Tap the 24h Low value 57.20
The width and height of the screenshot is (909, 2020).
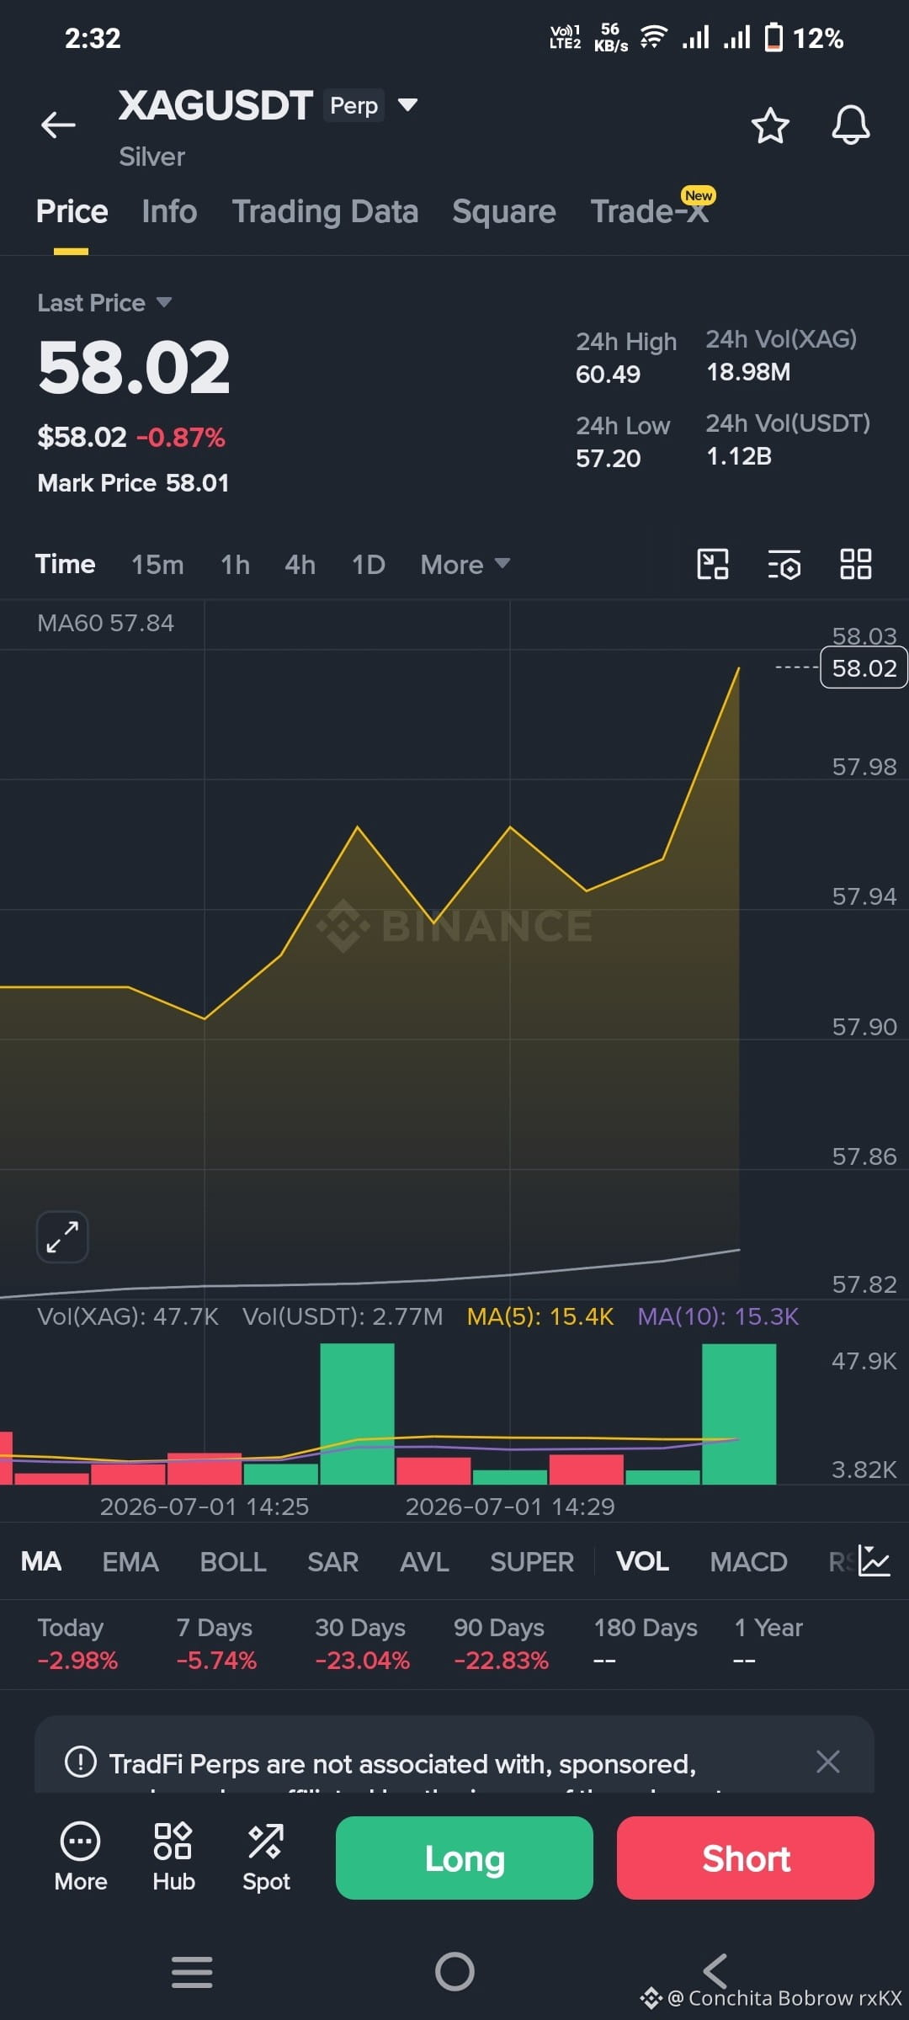pos(608,459)
